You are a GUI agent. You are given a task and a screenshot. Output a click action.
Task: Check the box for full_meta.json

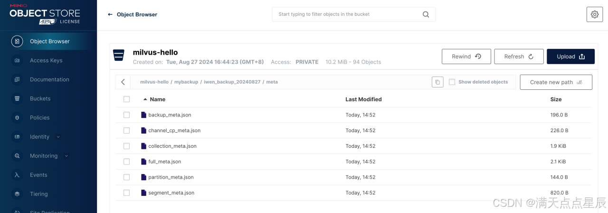pos(126,162)
